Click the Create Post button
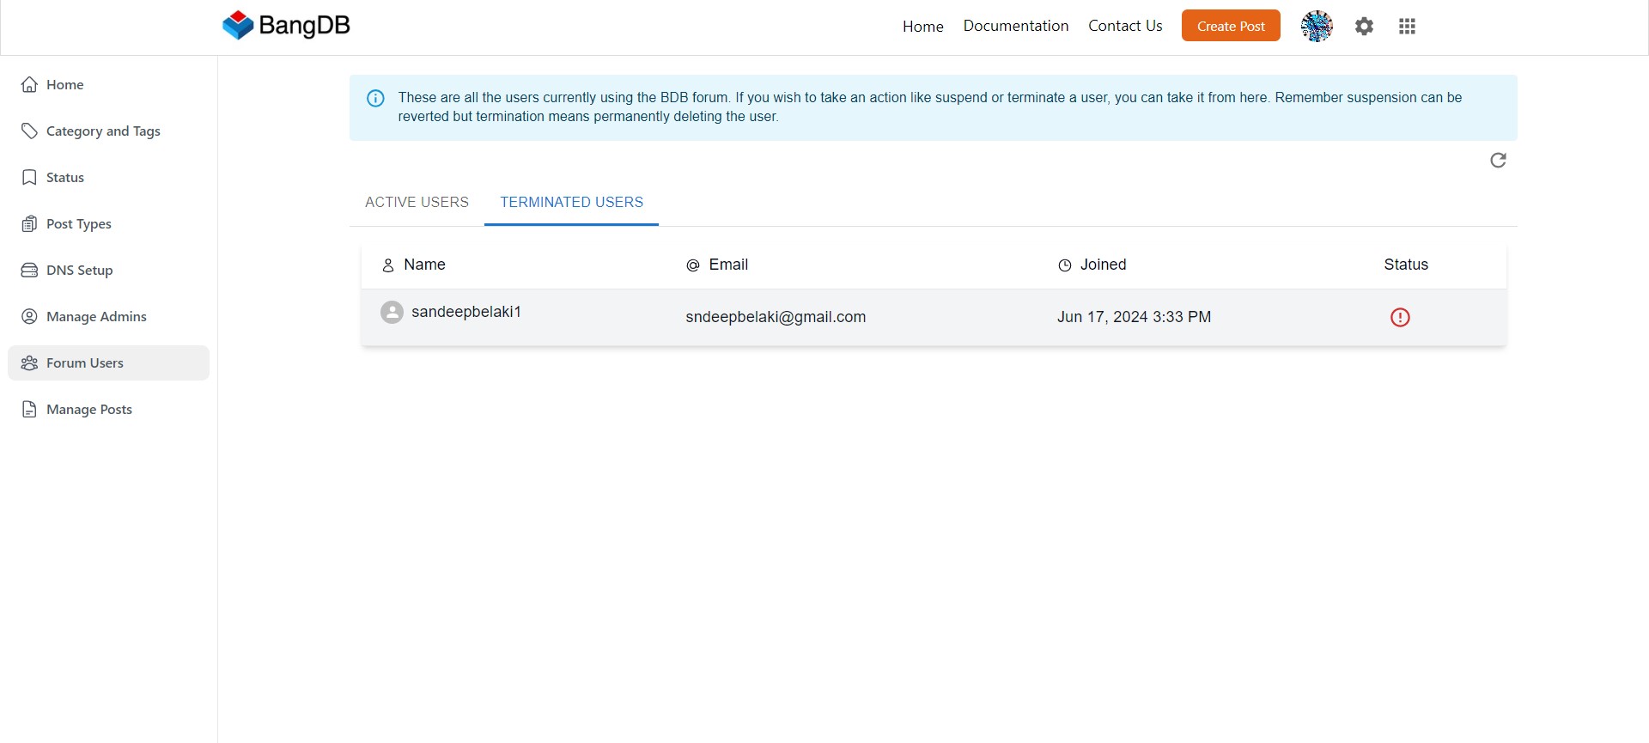The image size is (1649, 743). click(x=1231, y=26)
